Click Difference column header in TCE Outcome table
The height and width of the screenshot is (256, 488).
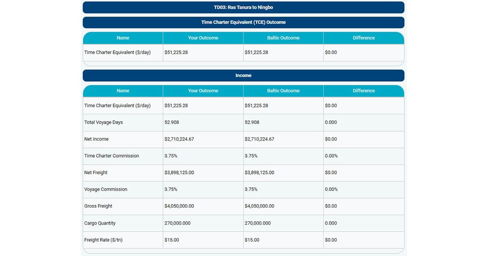click(364, 38)
